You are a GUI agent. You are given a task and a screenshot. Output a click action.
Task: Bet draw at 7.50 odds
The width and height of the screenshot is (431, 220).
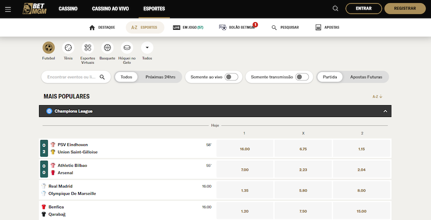tap(303, 211)
